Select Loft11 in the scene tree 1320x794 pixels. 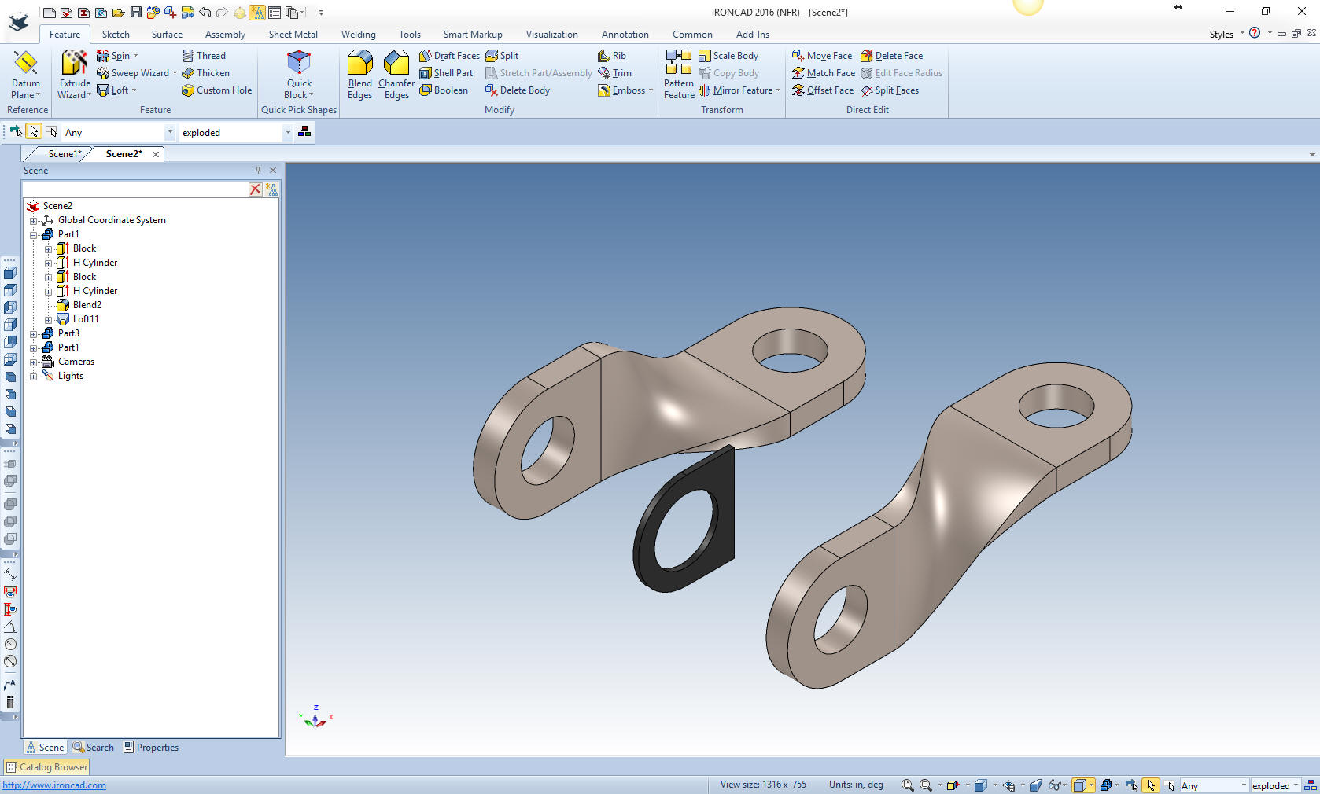86,319
